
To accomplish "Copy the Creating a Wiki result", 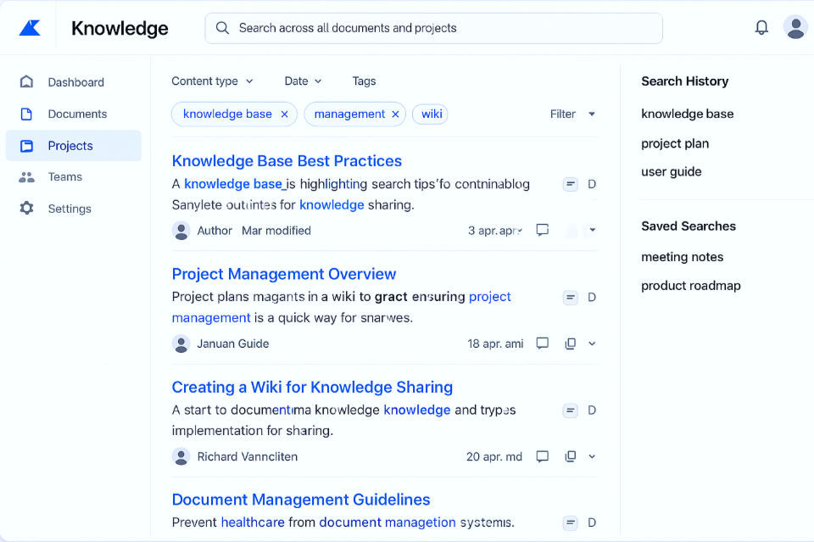I will point(570,456).
